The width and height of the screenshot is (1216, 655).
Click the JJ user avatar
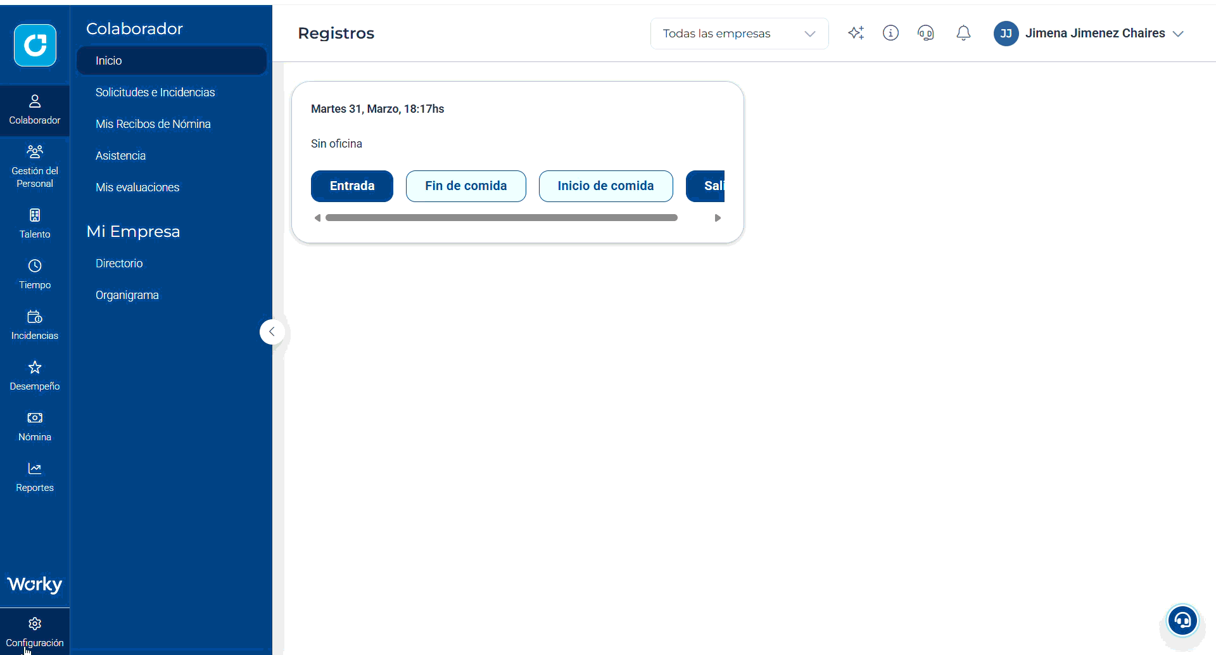point(1006,34)
